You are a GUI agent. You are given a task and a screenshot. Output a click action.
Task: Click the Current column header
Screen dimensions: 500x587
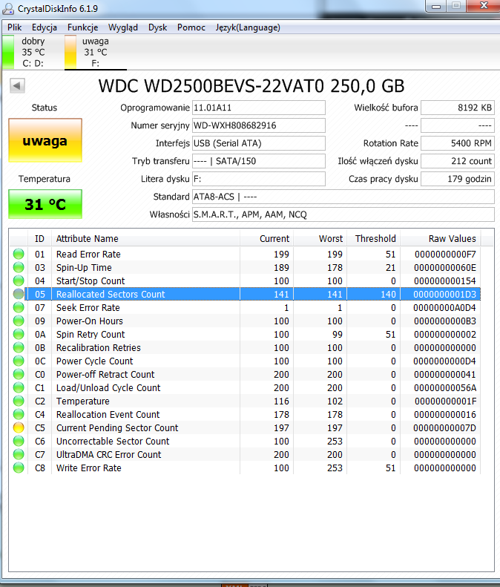pos(266,238)
